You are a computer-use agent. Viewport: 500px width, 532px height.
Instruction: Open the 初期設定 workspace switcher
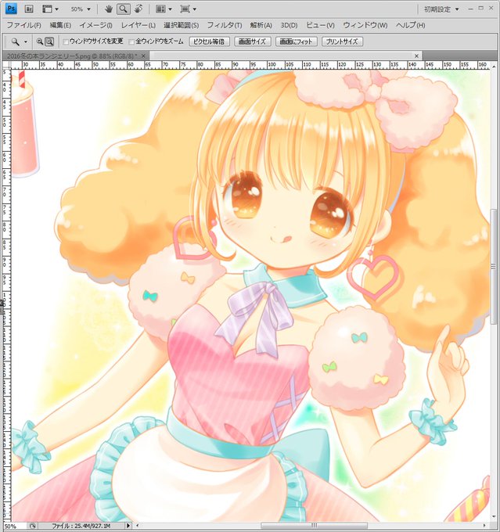pyautogui.click(x=441, y=9)
